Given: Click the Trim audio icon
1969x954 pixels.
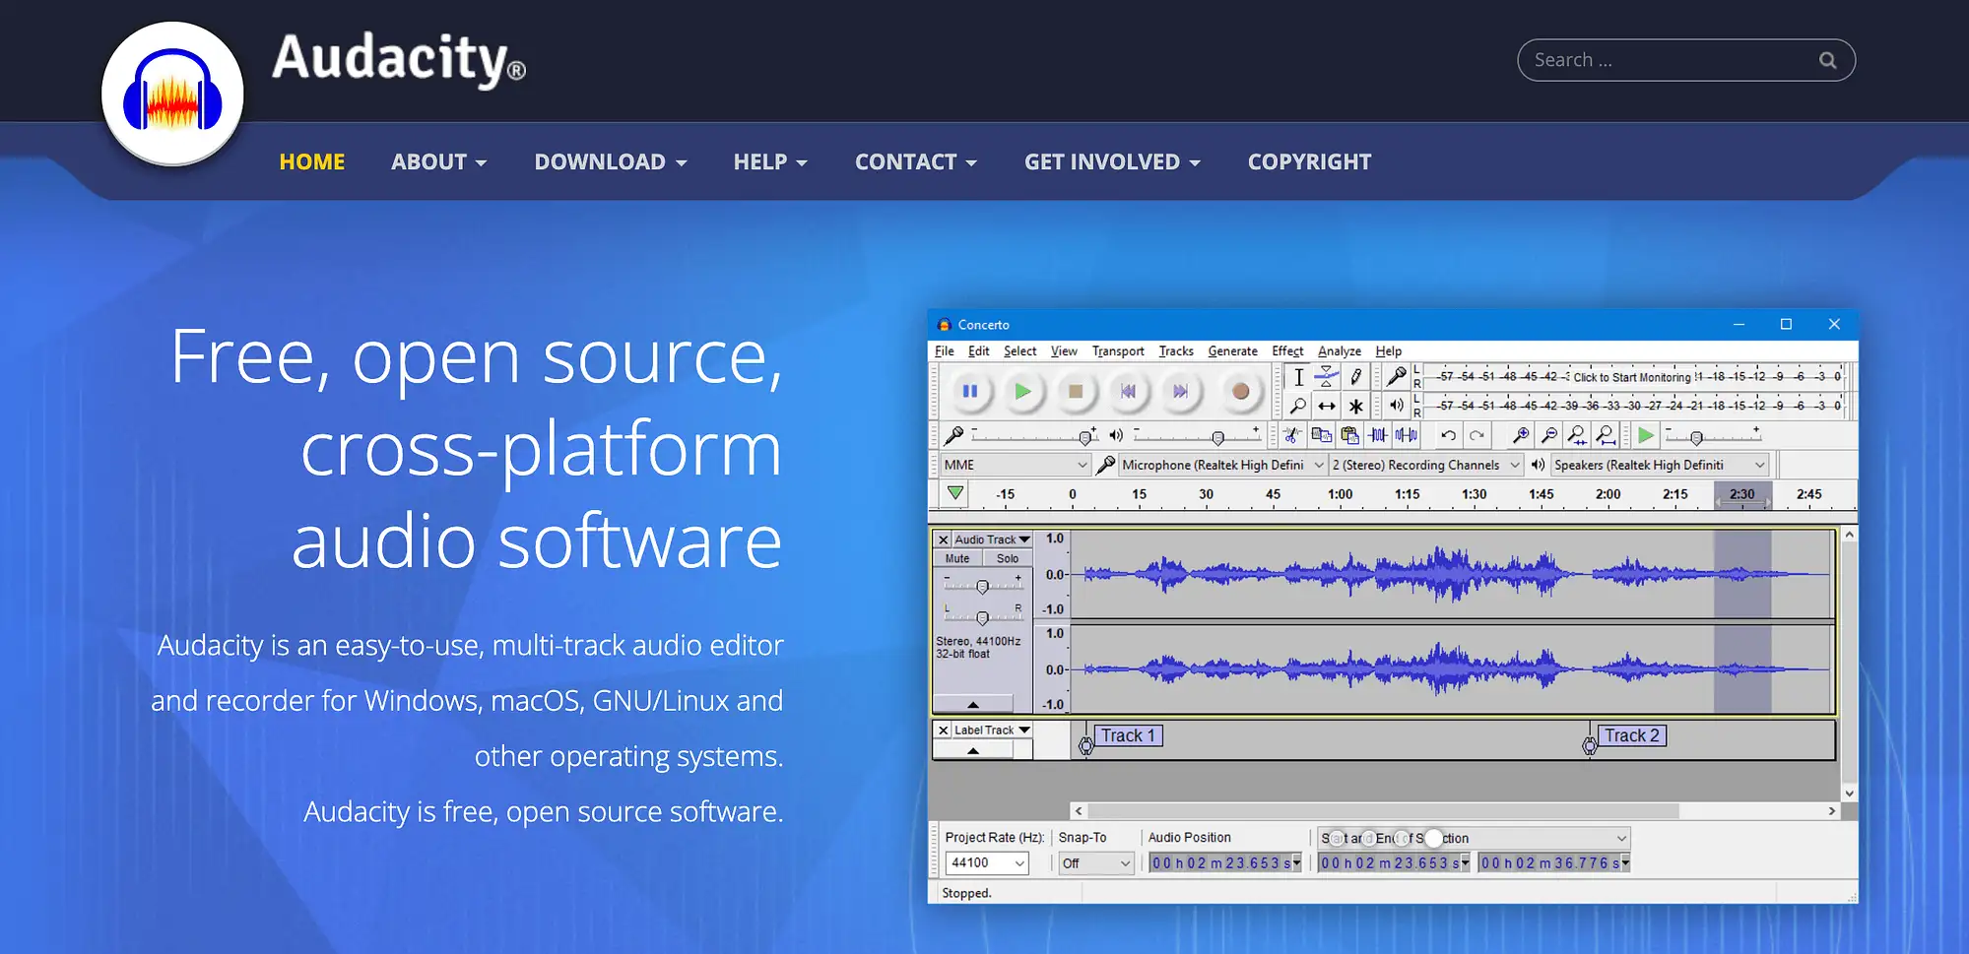Looking at the screenshot, I should coord(1378,435).
